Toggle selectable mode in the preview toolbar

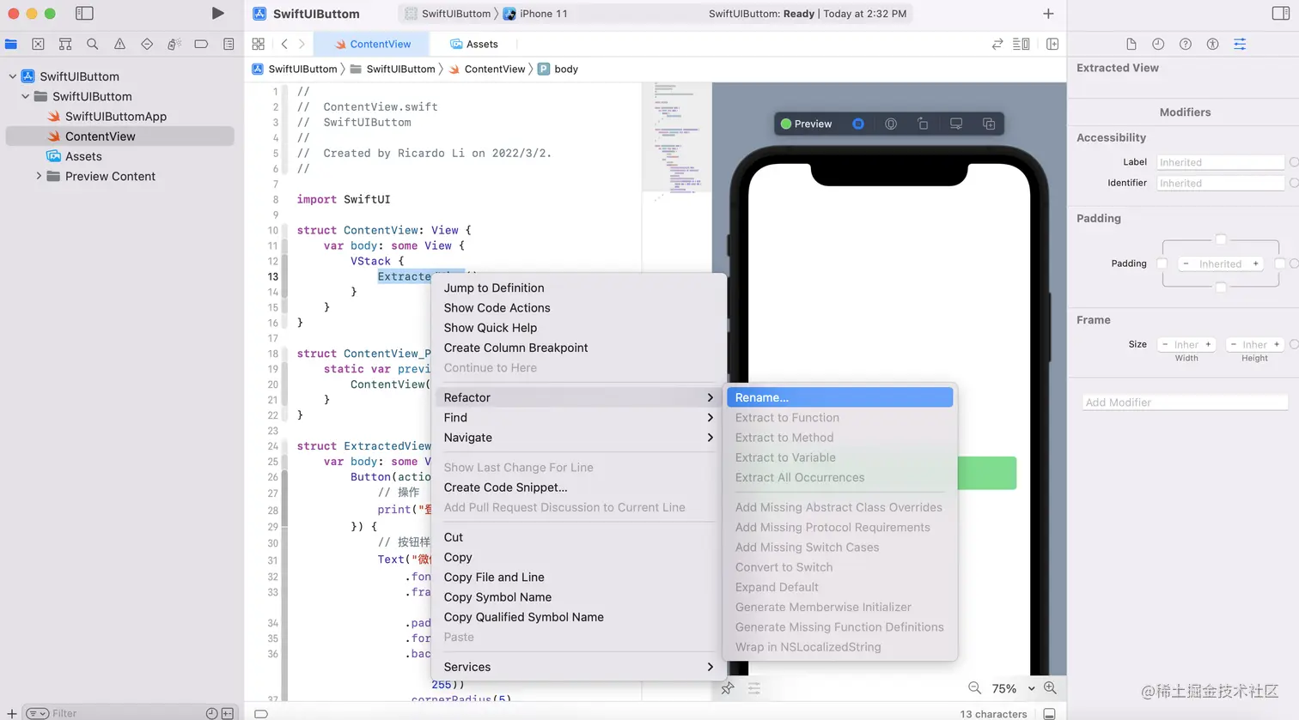click(891, 124)
